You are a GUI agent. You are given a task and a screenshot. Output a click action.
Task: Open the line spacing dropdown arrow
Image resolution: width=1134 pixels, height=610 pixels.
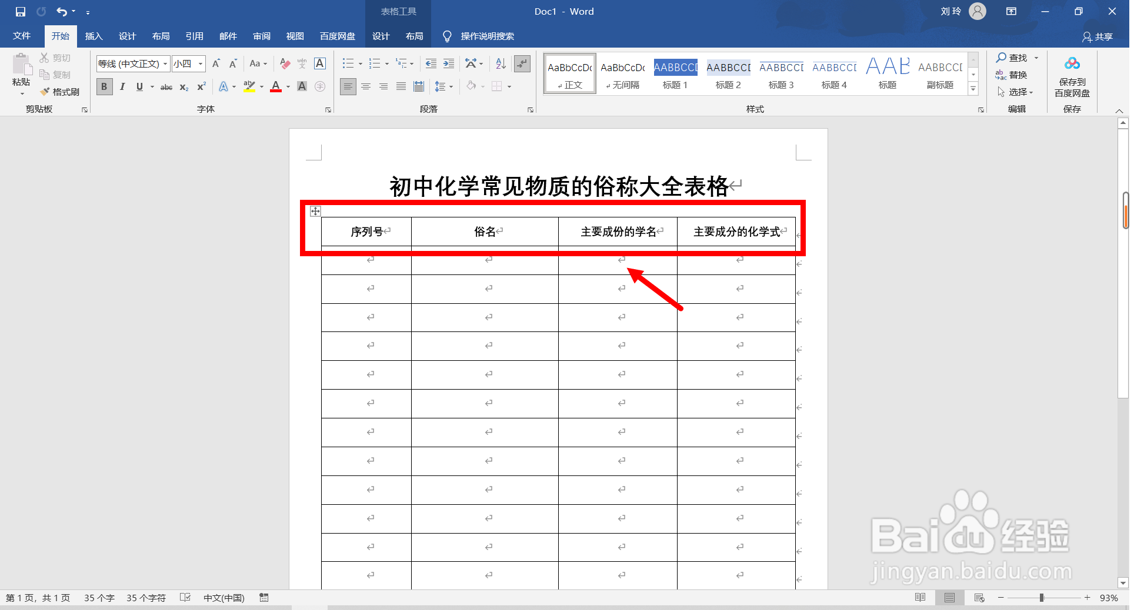pos(451,86)
